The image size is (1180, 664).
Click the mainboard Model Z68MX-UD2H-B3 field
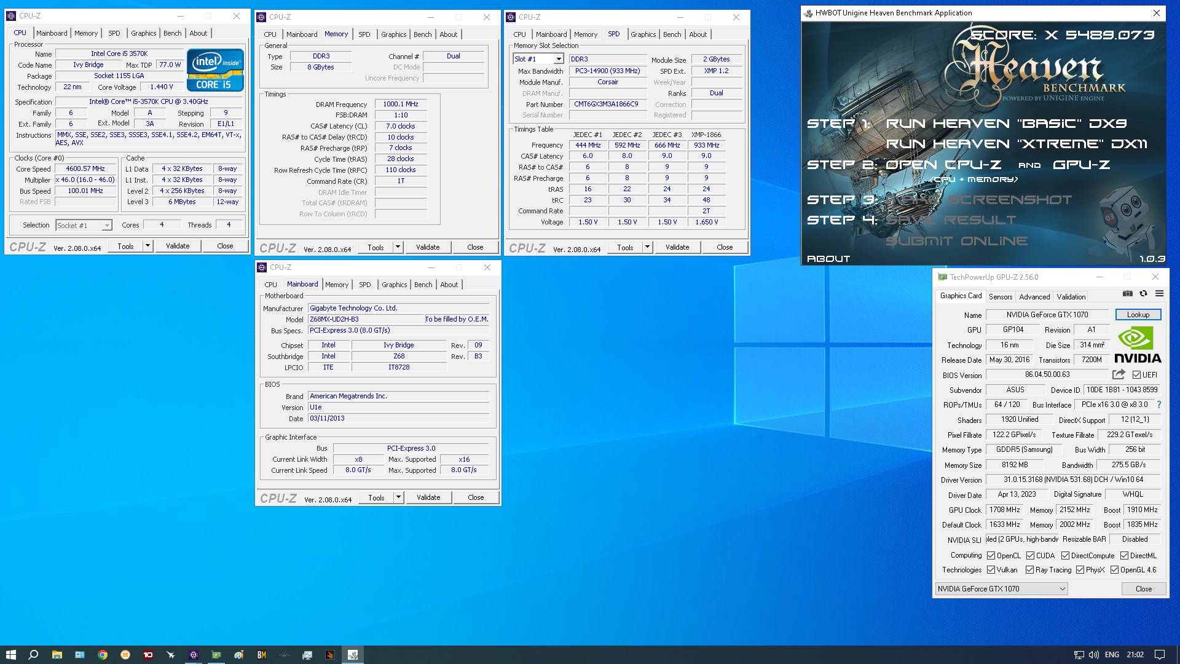(366, 320)
